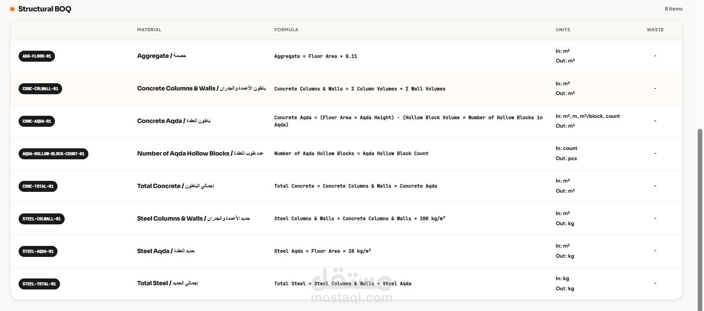Click the Structural BOQ section heading
Viewport: 704px width, 311px height.
(45, 9)
